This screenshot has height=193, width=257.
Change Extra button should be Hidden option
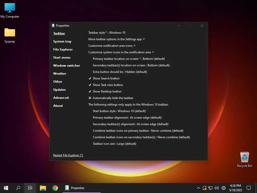tap(120, 72)
